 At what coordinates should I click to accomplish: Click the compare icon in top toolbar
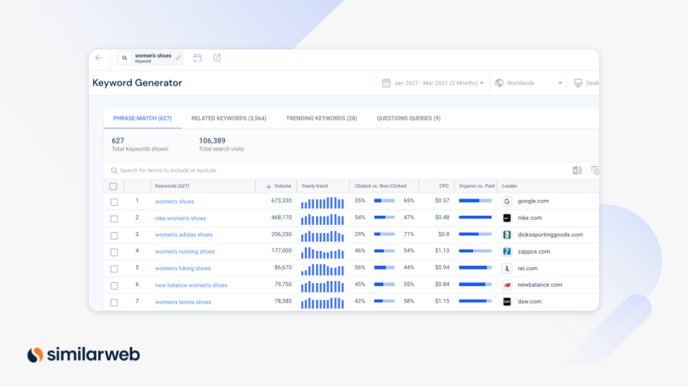coord(198,58)
